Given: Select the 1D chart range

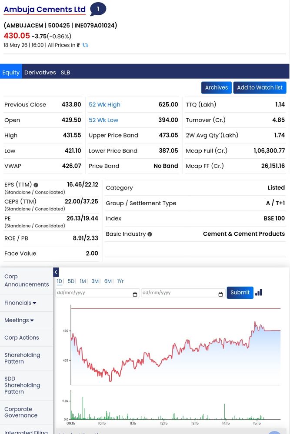Looking at the screenshot, I should point(60,281).
